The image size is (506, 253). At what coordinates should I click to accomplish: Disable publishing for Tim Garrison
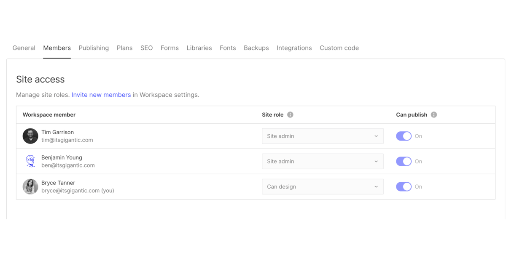point(404,136)
